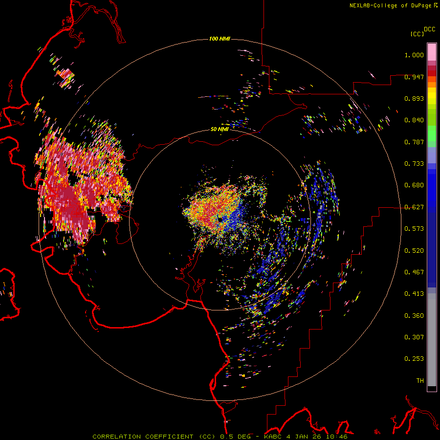The image size is (440, 440).
Task: Click the 1.000 legend value
Action: (414, 55)
